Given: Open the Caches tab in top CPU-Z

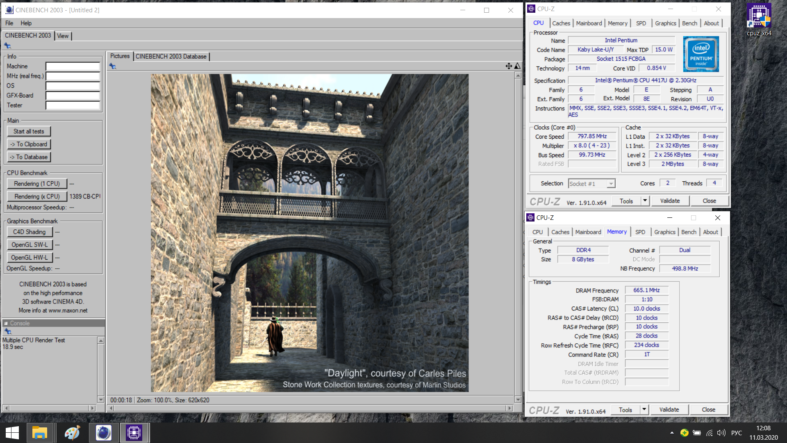Looking at the screenshot, I should 561,23.
